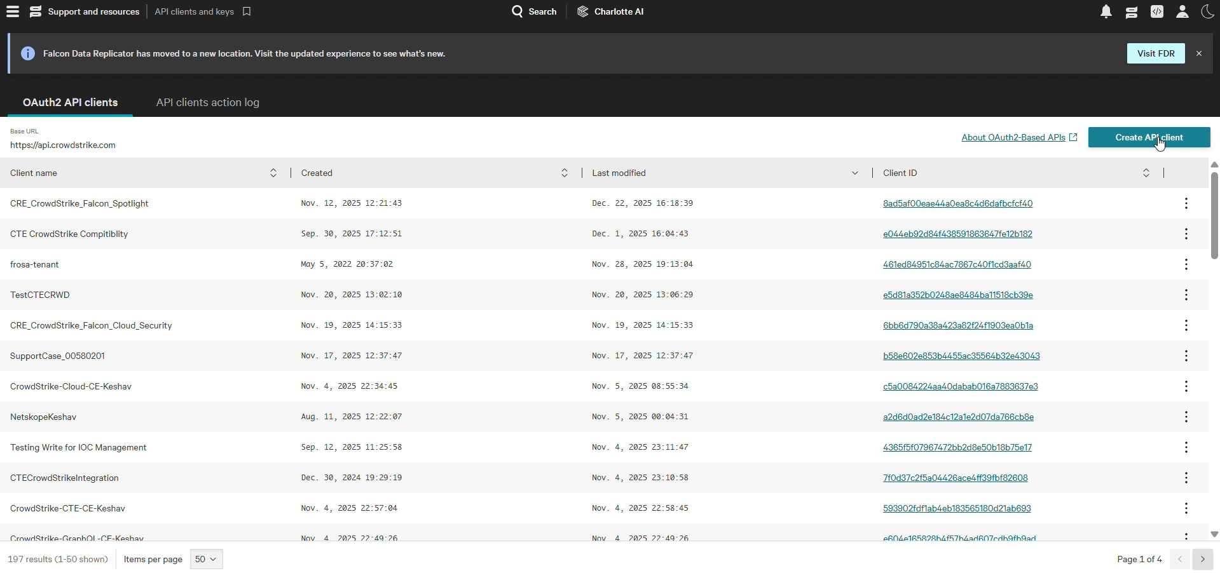Open actions menu for CTE CrowdStrike Compitiblity
Viewport: 1220px width, 573px height.
tap(1186, 234)
